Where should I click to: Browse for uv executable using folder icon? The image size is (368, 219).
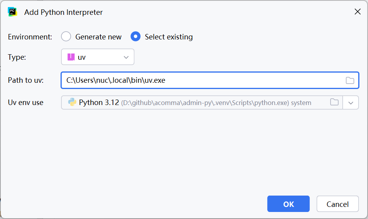(x=350, y=80)
